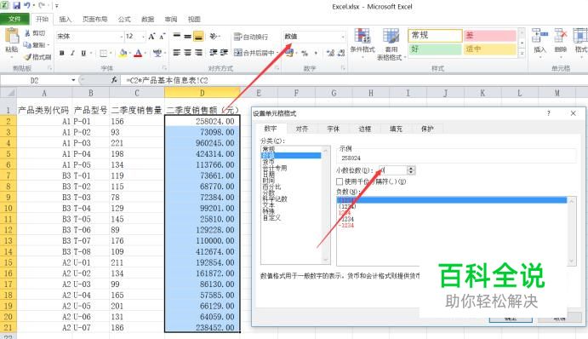Select Custom (自定义) in category list
The image size is (588, 339).
click(x=271, y=217)
